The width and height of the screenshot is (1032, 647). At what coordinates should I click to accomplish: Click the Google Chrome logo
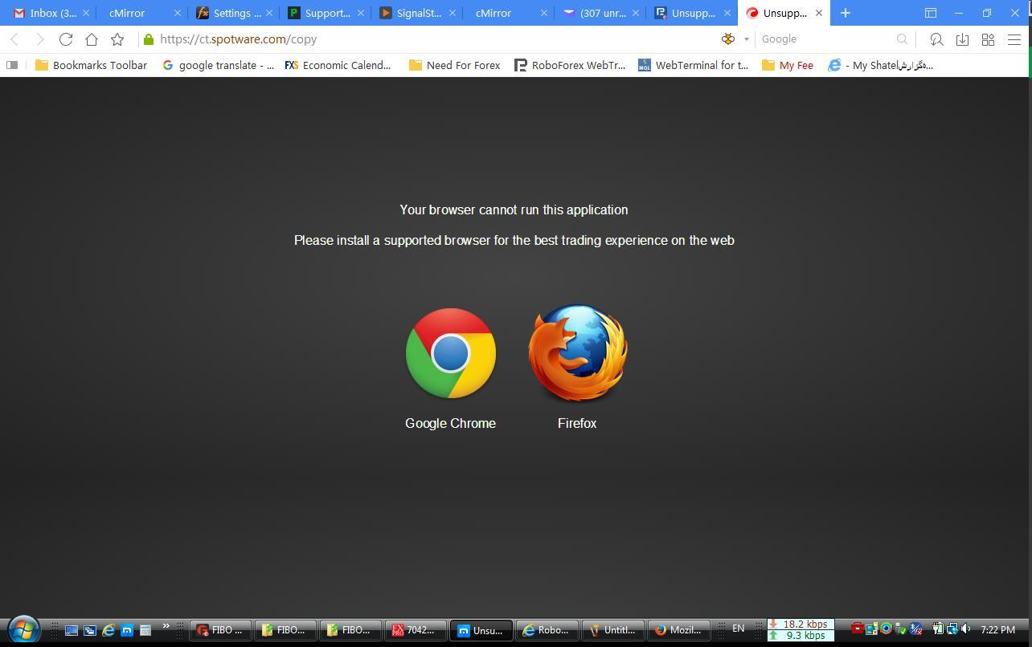point(450,353)
